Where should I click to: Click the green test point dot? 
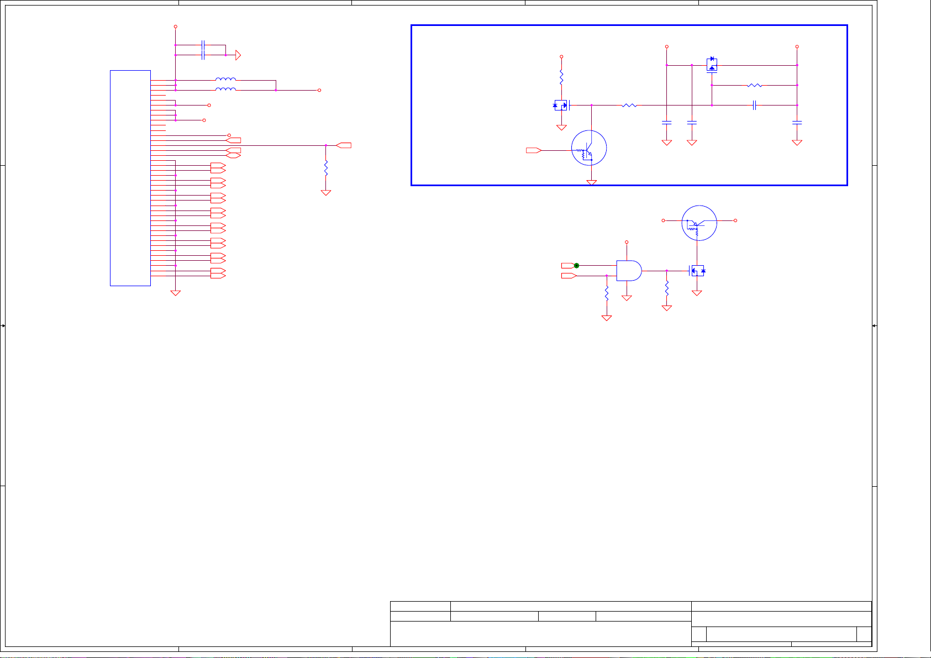tap(576, 266)
